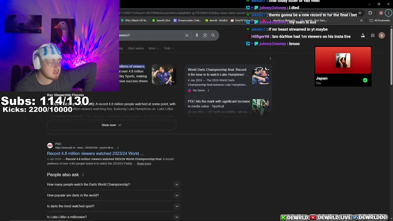Open the More search filters dropdown
The image size is (393, 221).
(153, 48)
